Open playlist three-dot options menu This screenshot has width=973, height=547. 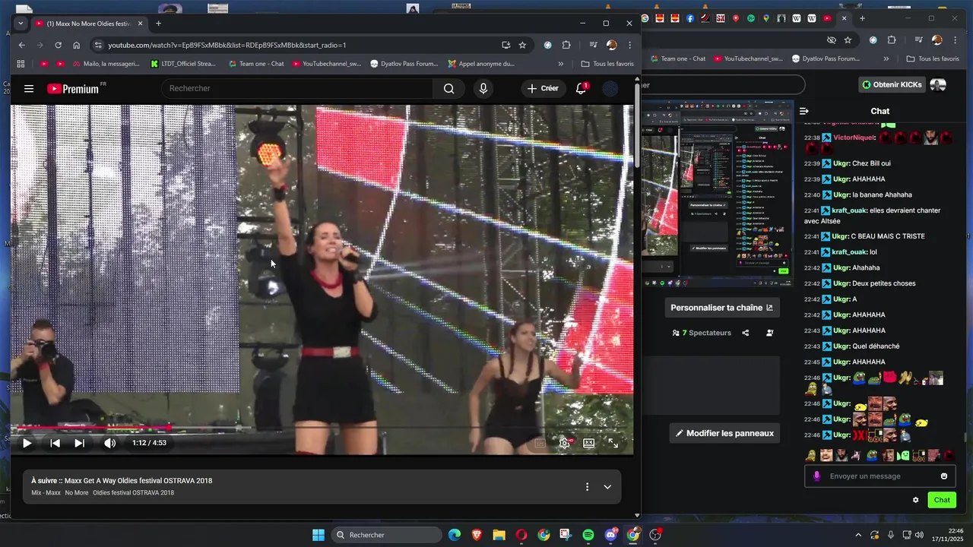pyautogui.click(x=587, y=487)
